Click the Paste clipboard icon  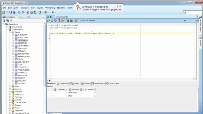pos(35,12)
